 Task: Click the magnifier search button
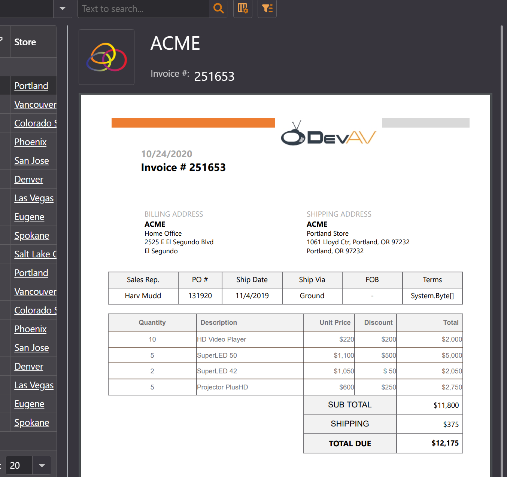pyautogui.click(x=219, y=9)
